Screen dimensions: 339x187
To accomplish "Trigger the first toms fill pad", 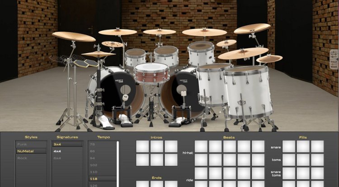I will (x=289, y=160).
